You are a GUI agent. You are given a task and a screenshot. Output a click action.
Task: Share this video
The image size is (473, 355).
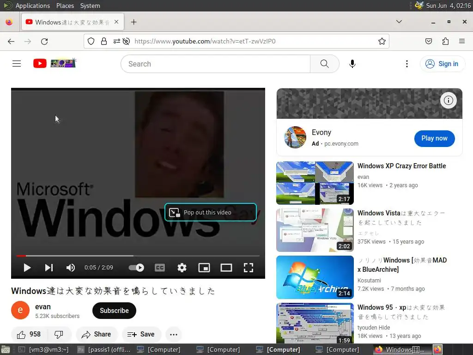point(97,334)
